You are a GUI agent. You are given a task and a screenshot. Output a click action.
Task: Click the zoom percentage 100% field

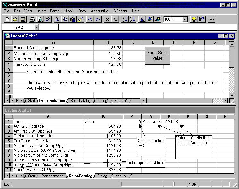tap(173, 19)
